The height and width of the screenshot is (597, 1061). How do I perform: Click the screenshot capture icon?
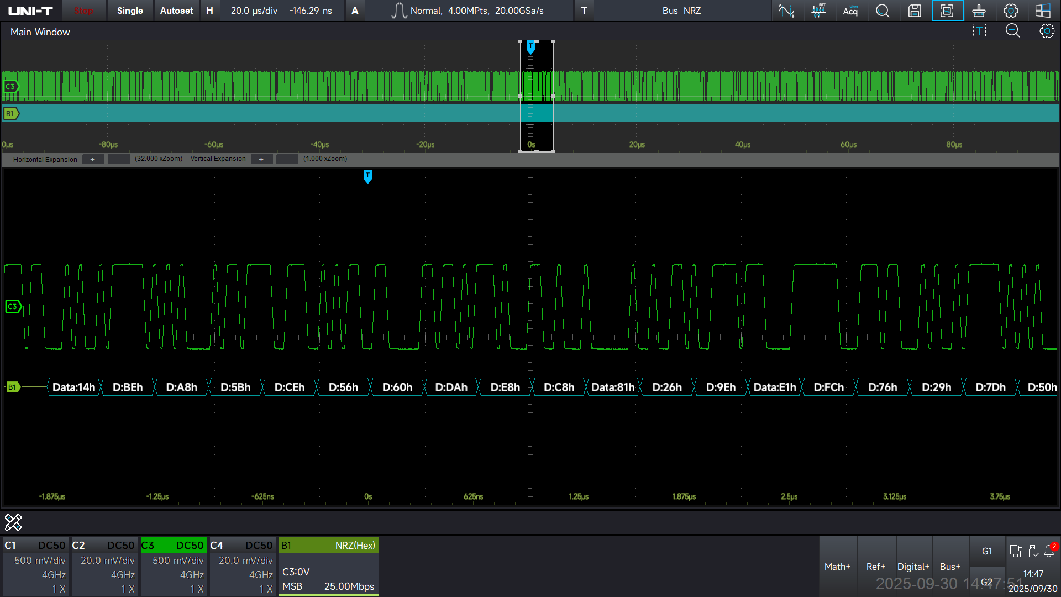pyautogui.click(x=947, y=11)
